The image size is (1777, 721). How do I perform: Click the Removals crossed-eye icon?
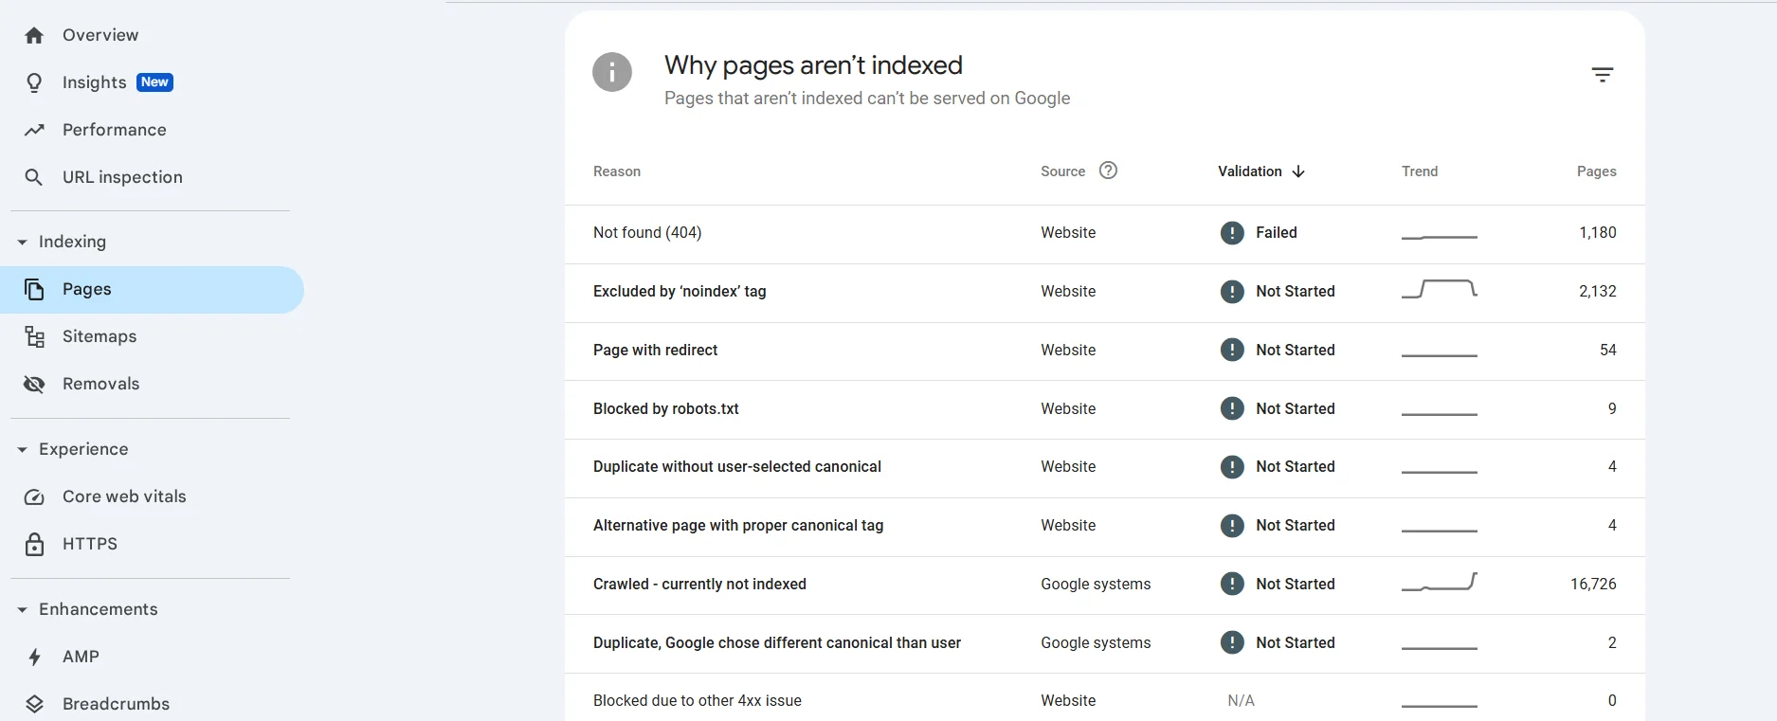[x=34, y=384]
